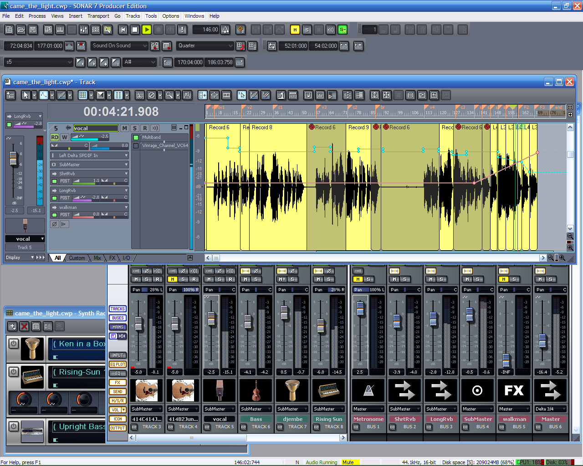The image size is (583, 466).
Task: Toggle the global Solo S button in toolbar
Action: pyautogui.click(x=307, y=30)
